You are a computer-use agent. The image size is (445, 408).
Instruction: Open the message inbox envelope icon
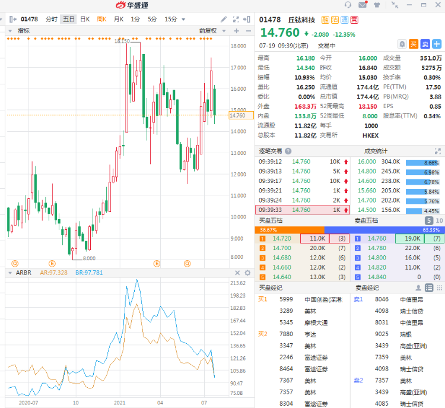point(363,5)
